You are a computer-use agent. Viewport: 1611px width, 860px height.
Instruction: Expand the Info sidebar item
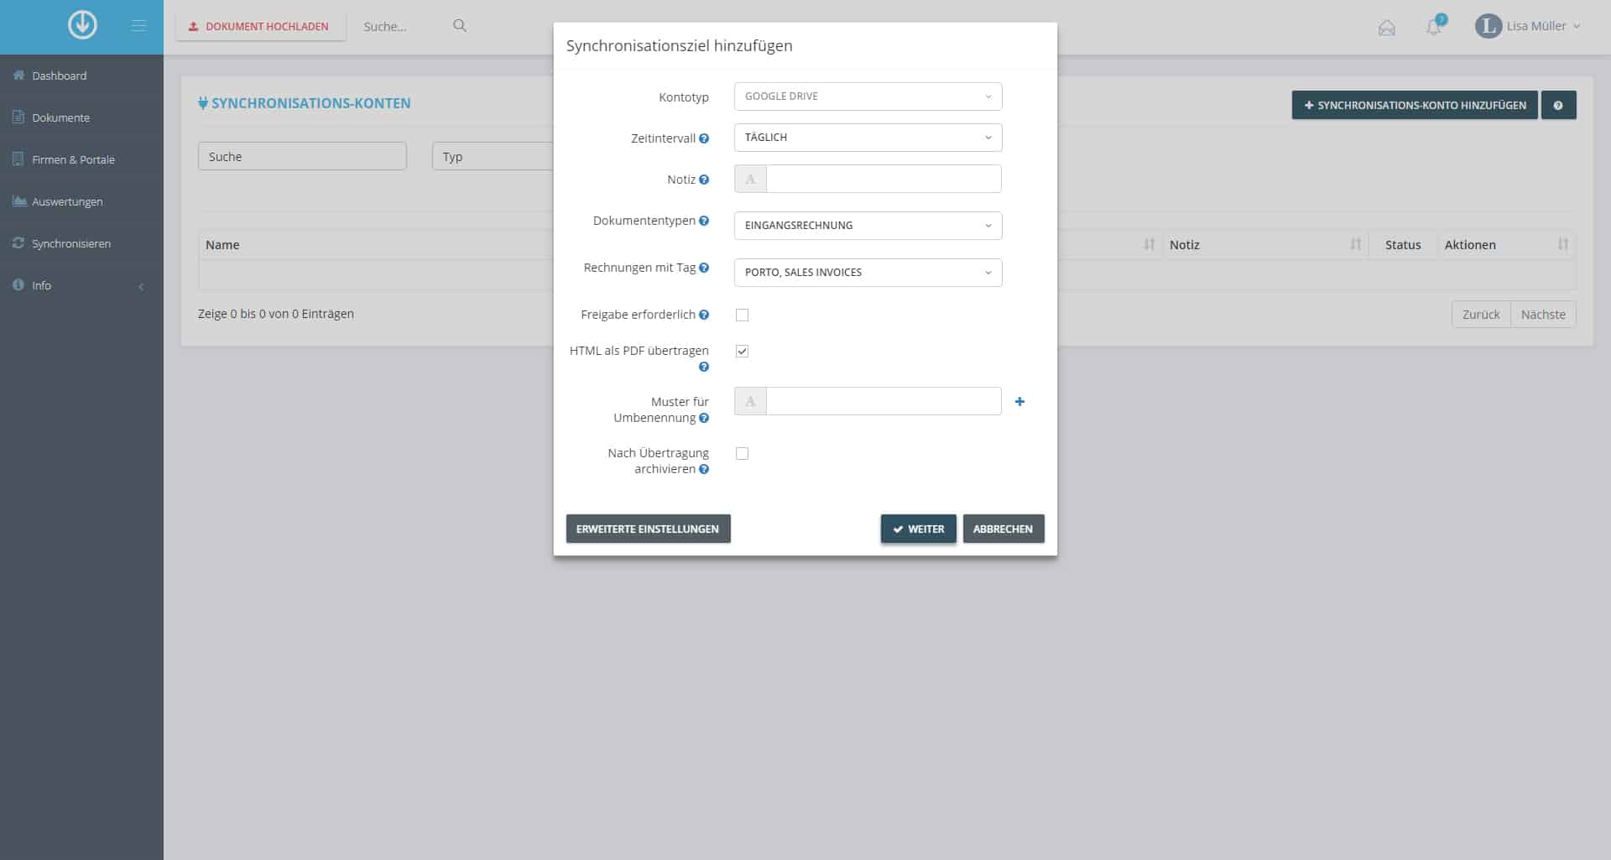tap(81, 285)
